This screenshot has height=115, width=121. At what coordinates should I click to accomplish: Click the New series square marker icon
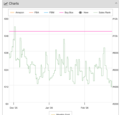coord(80,13)
